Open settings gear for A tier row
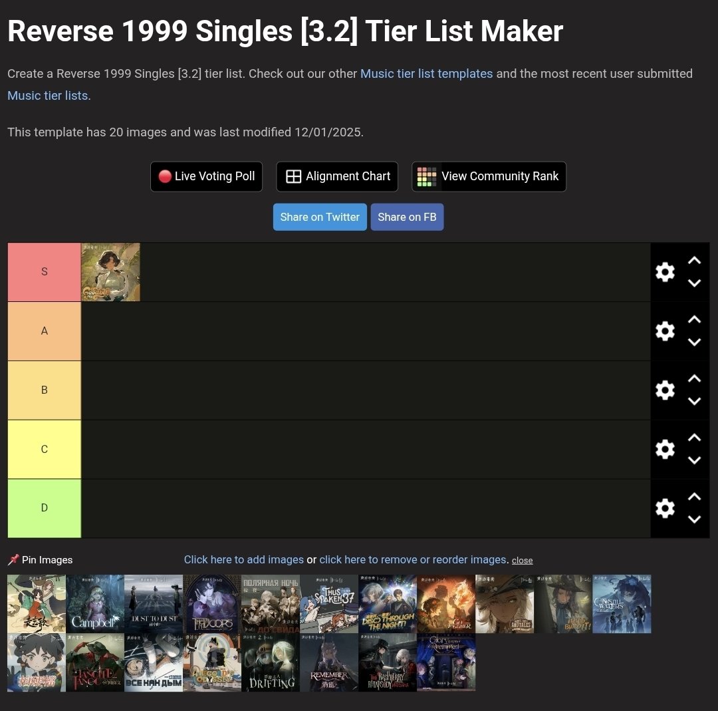This screenshot has height=711, width=718. pyautogui.click(x=665, y=331)
